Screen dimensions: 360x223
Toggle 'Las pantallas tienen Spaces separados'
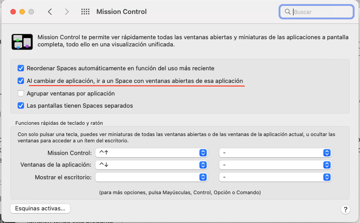[x=20, y=106]
